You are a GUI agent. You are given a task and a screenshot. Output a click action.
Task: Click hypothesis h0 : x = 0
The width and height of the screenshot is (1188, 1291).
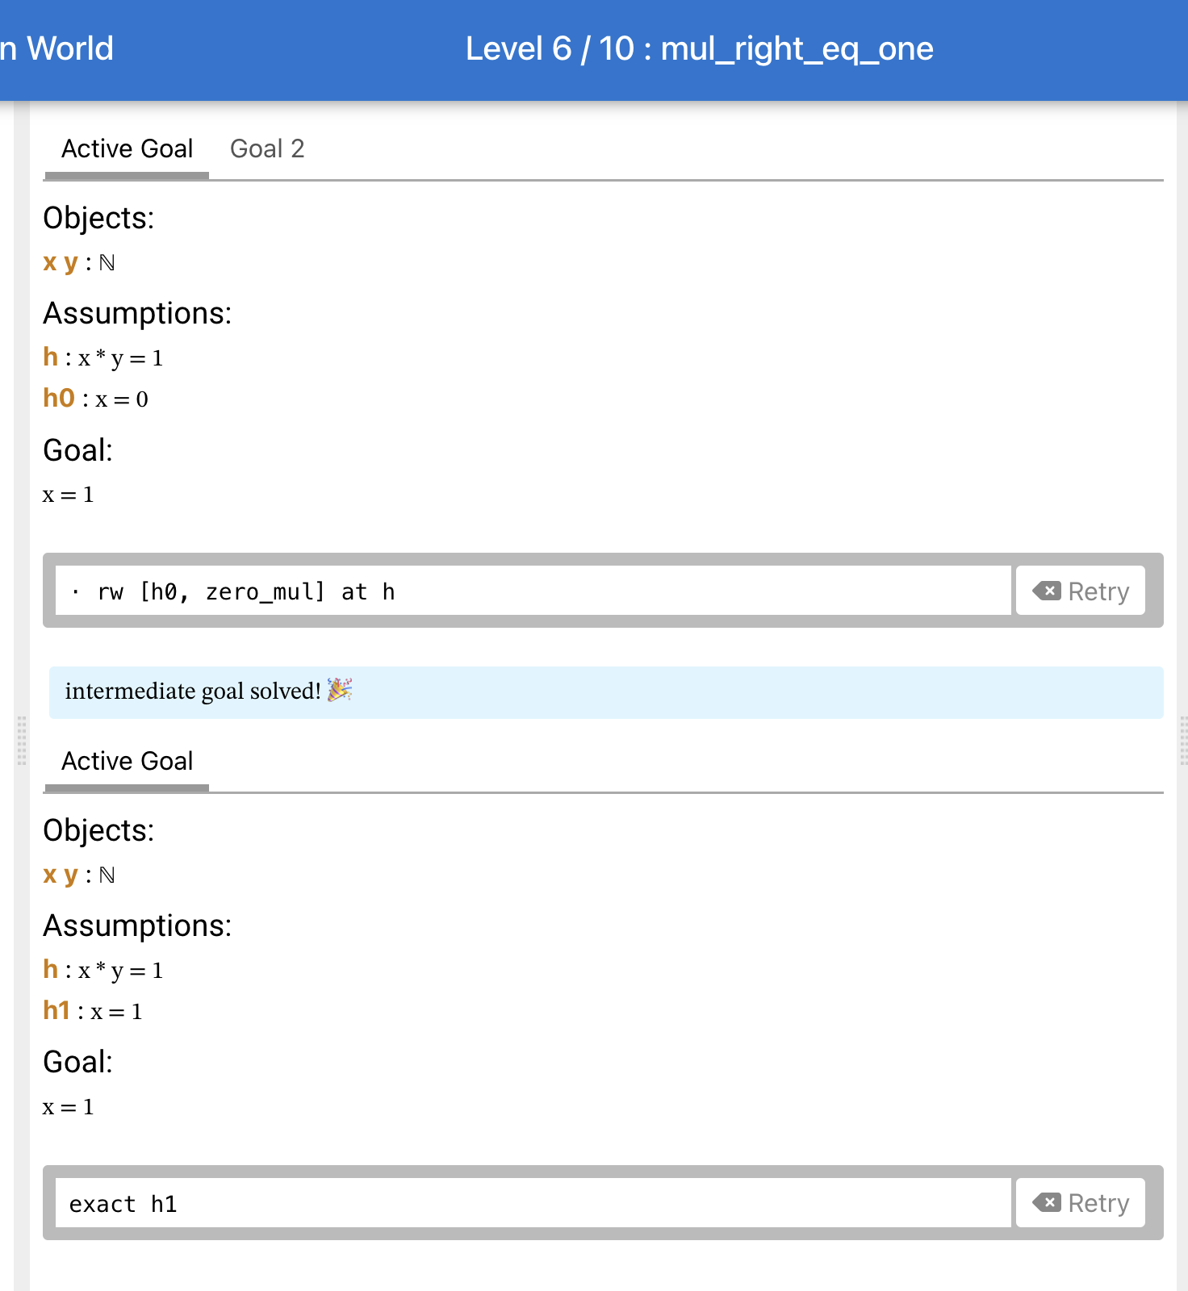95,399
